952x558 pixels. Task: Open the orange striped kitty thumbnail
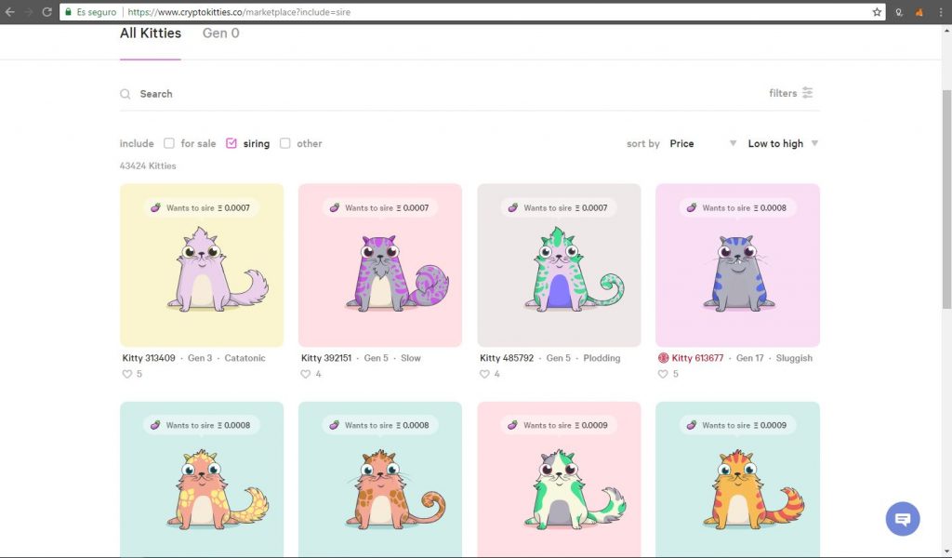(737, 480)
